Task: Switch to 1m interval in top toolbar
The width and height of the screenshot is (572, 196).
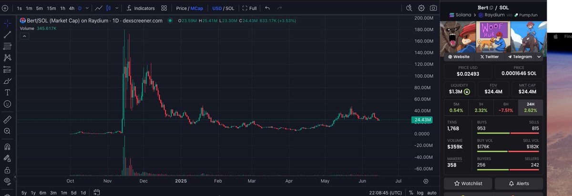Action: 29,8
